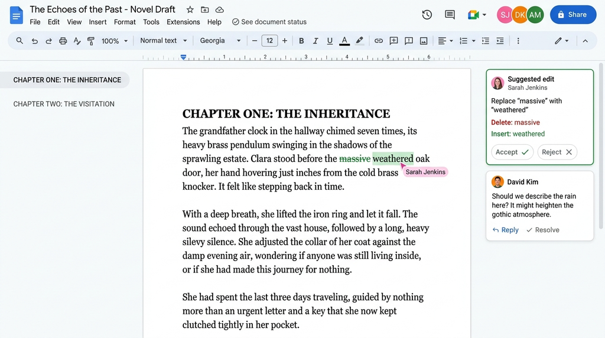Viewport: 605px width, 338px height.
Task: Toggle italic formatting
Action: pos(315,41)
